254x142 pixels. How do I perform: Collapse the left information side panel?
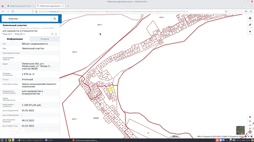[x=60, y=19]
